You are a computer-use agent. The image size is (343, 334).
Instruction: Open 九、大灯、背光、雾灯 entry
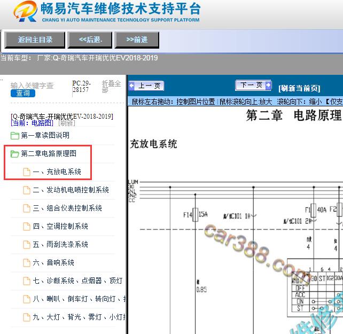[x=79, y=317]
